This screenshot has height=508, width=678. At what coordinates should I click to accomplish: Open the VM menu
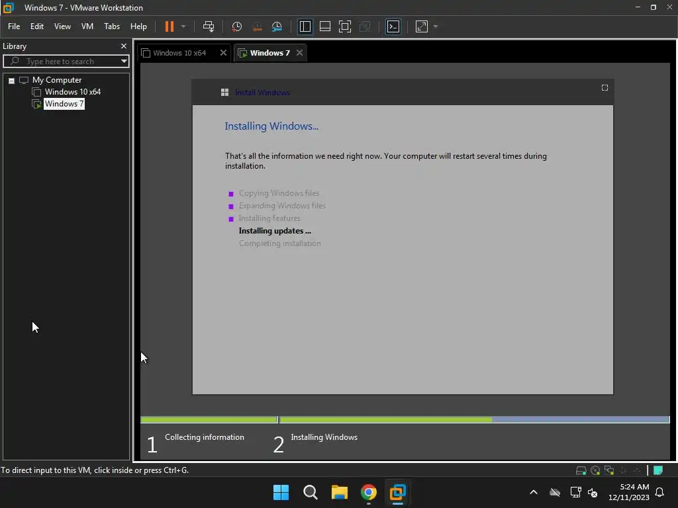[x=87, y=26]
